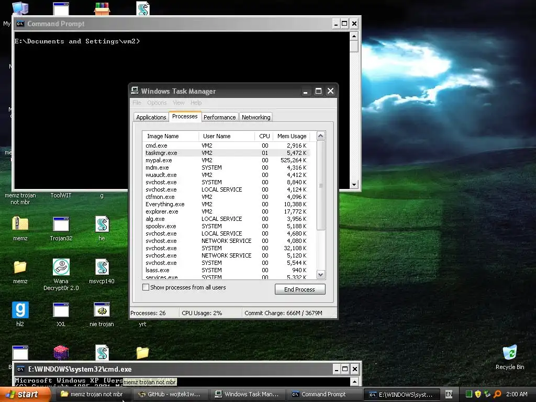Viewport: 536px width, 402px height.
Task: Click the process list scrollbar thumb
Action: (x=321, y=186)
